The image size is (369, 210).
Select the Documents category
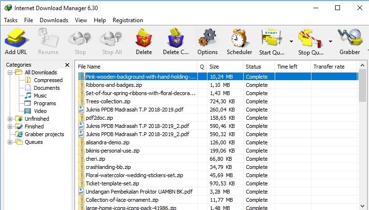47,88
